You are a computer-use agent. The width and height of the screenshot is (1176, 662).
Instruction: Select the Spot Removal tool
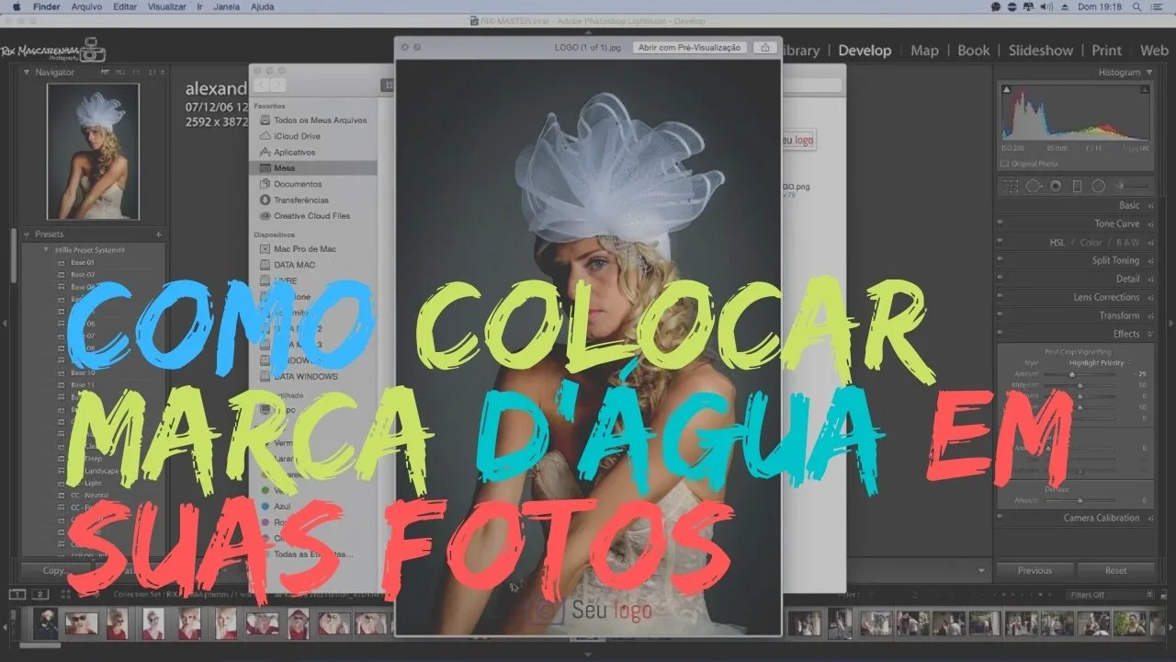coord(1035,186)
